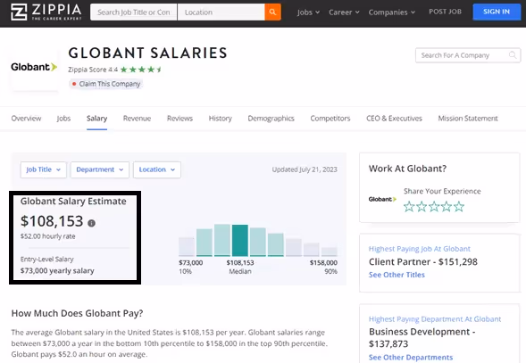Click the green Zippia Score stars
Image resolution: width=526 pixels, height=363 pixels.
(x=141, y=70)
